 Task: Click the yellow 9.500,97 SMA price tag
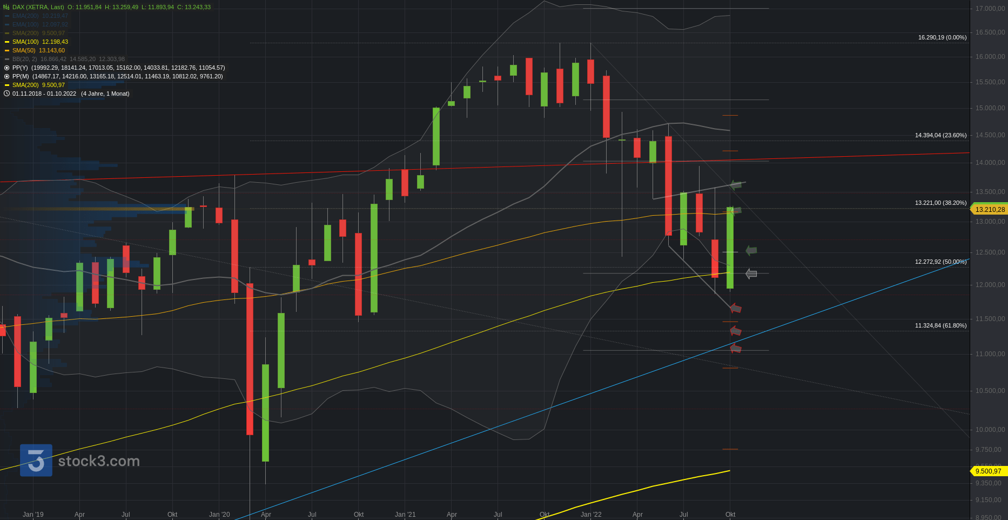(990, 471)
